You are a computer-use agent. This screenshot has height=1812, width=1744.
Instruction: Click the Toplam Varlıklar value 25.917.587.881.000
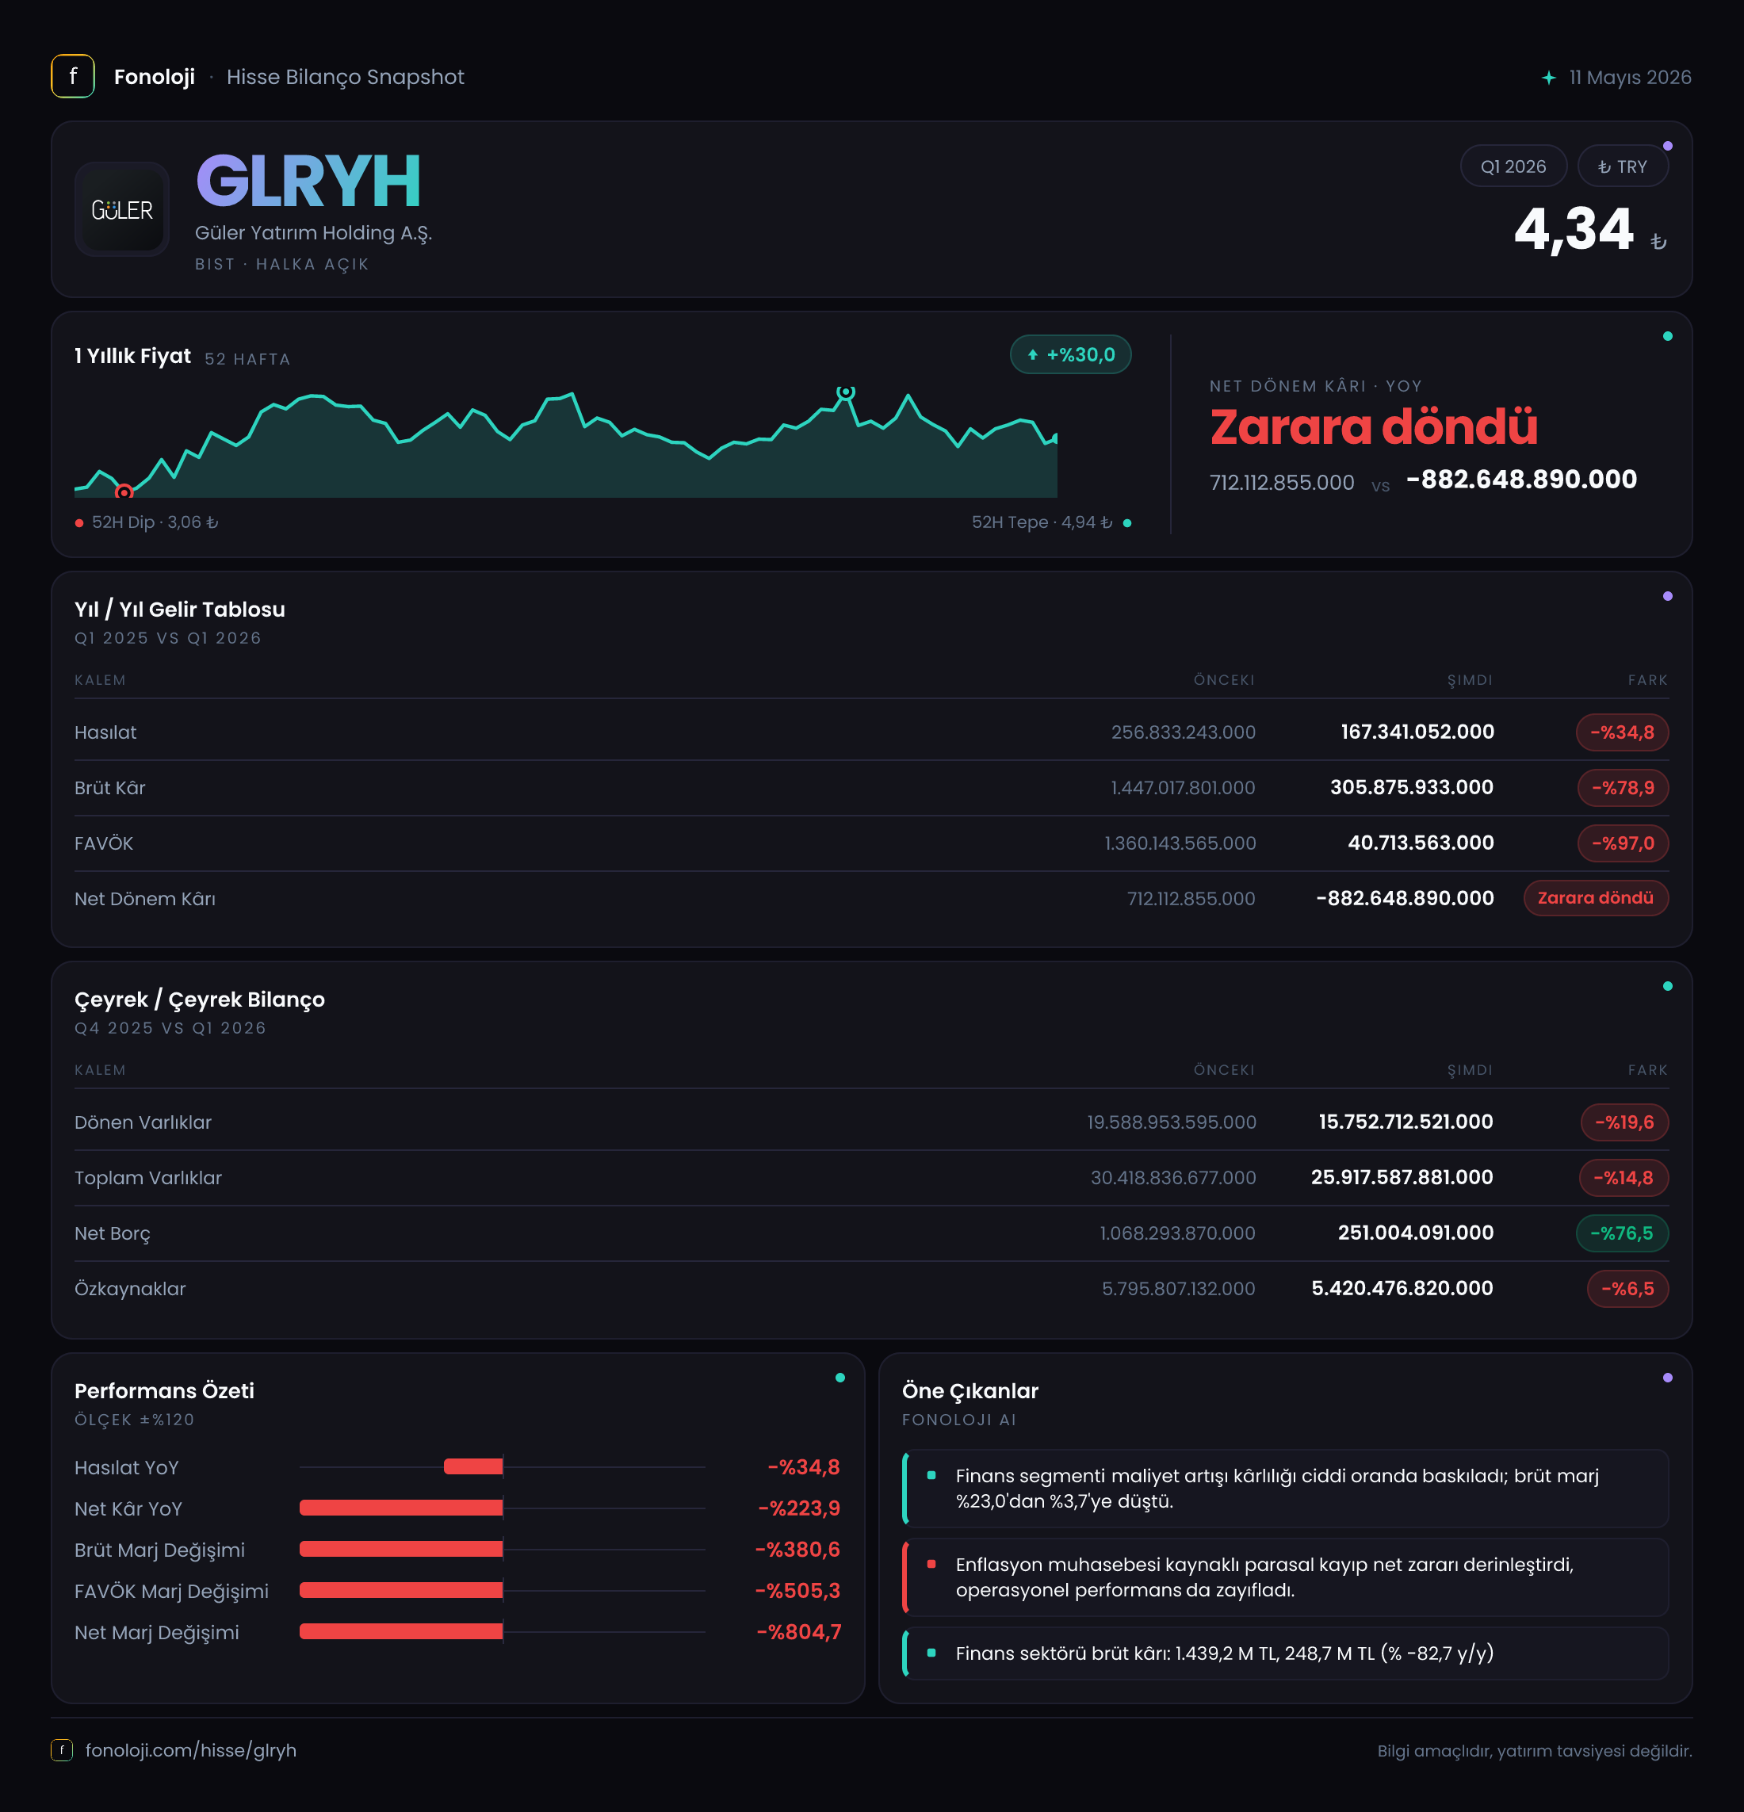coord(1402,1178)
